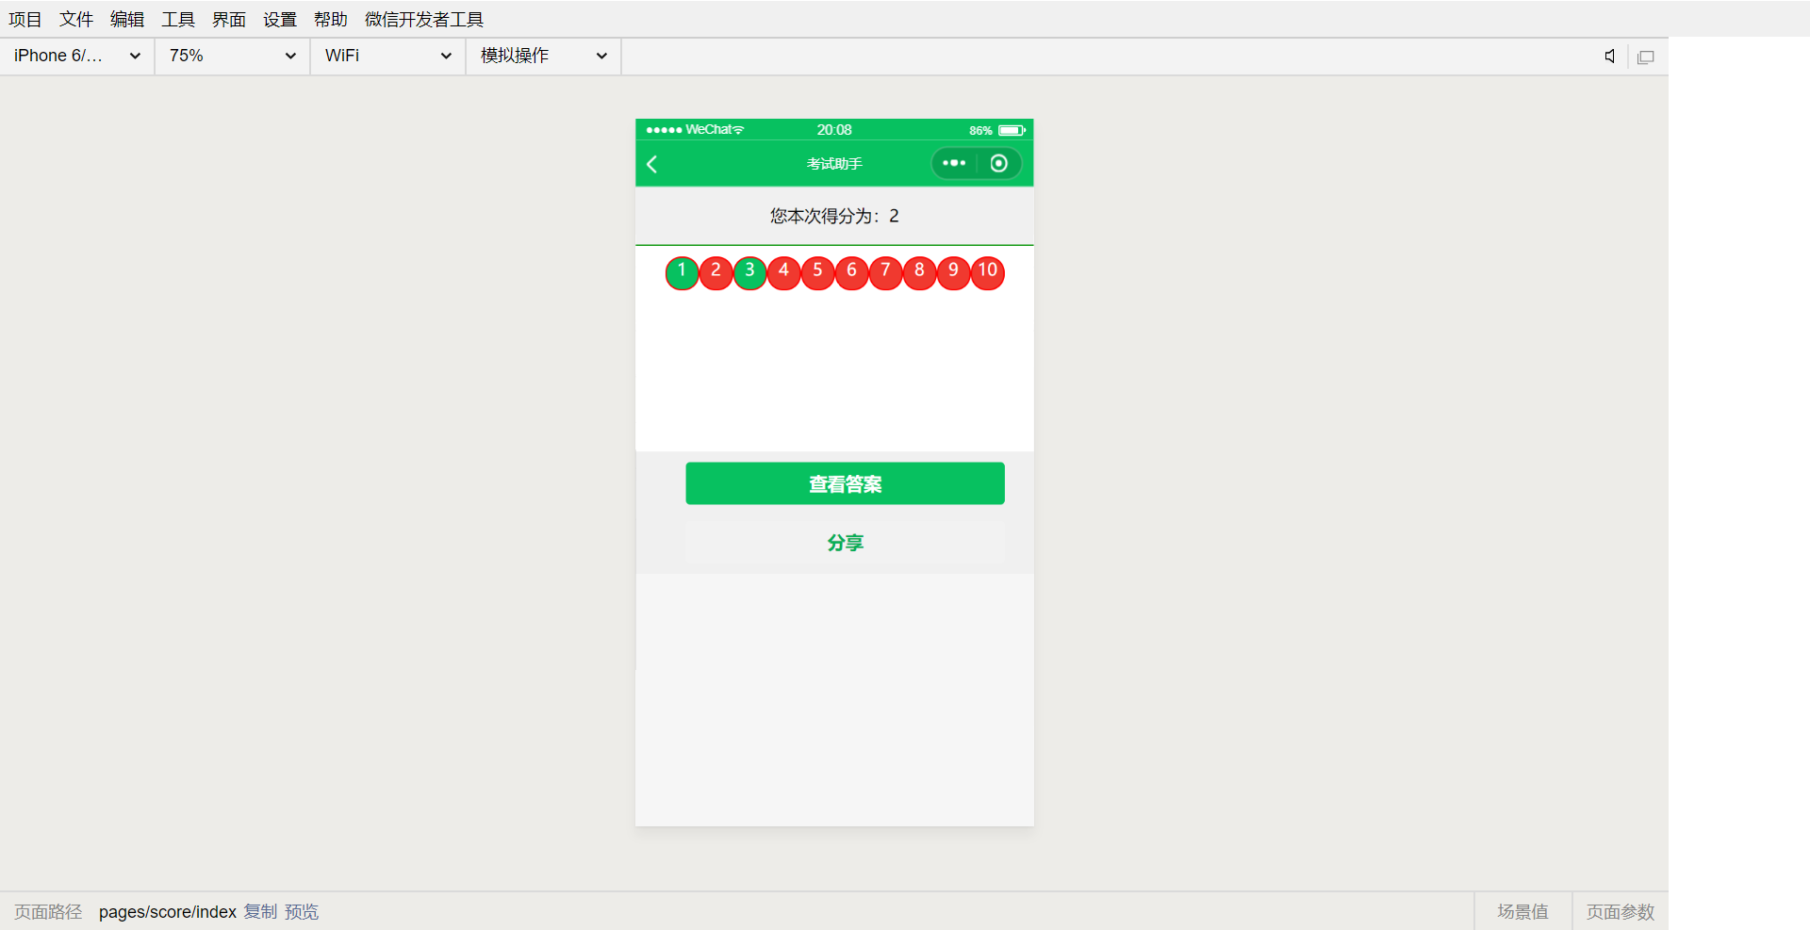
Task: Click the 查看答案 button
Action: click(x=846, y=483)
